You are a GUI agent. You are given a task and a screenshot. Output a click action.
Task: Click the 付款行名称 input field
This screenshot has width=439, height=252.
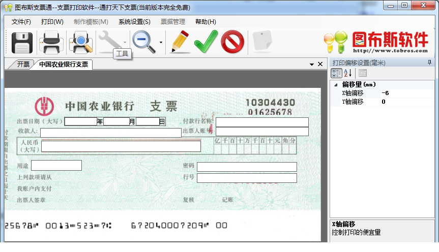tap(262, 122)
